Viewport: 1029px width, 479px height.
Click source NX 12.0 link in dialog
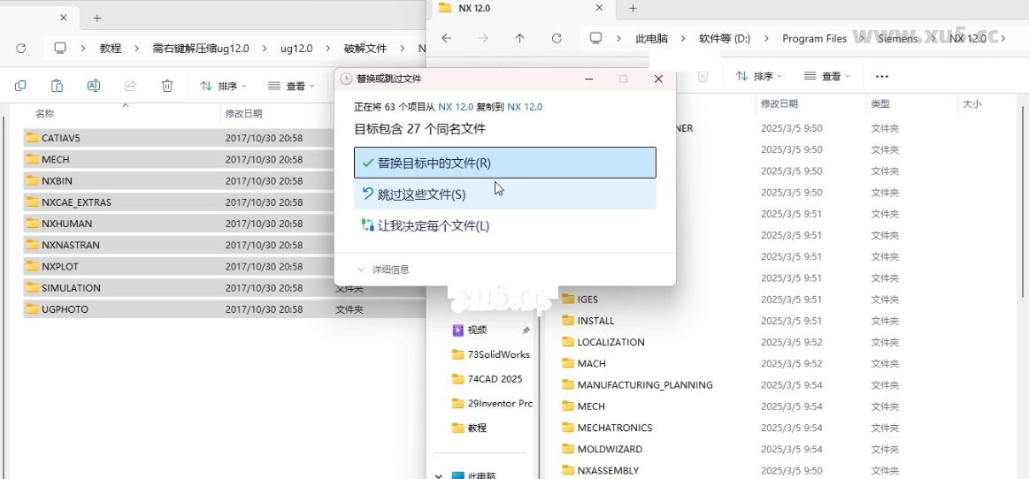[456, 106]
